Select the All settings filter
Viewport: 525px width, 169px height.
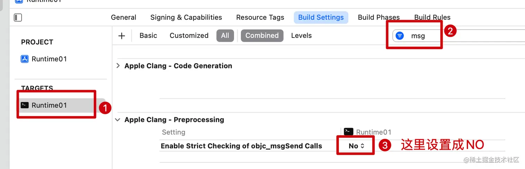pos(225,36)
